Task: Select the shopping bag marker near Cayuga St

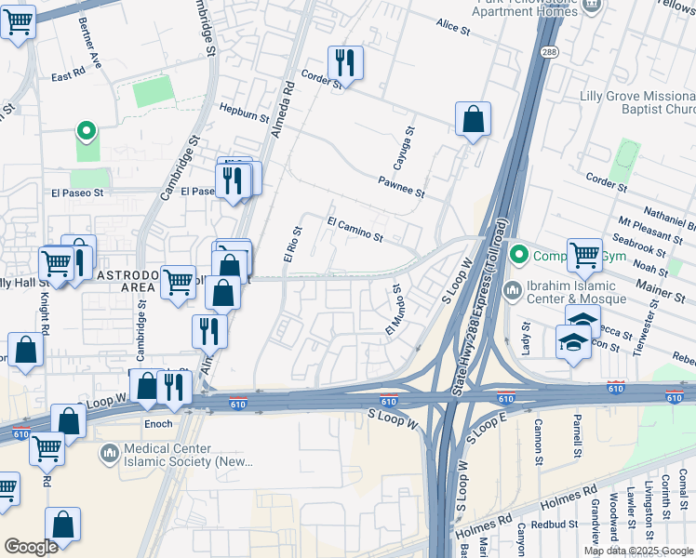Action: coord(473,119)
